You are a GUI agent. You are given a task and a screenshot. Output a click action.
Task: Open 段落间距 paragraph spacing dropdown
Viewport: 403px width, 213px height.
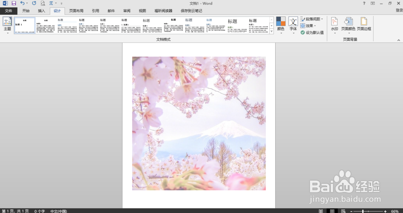312,19
